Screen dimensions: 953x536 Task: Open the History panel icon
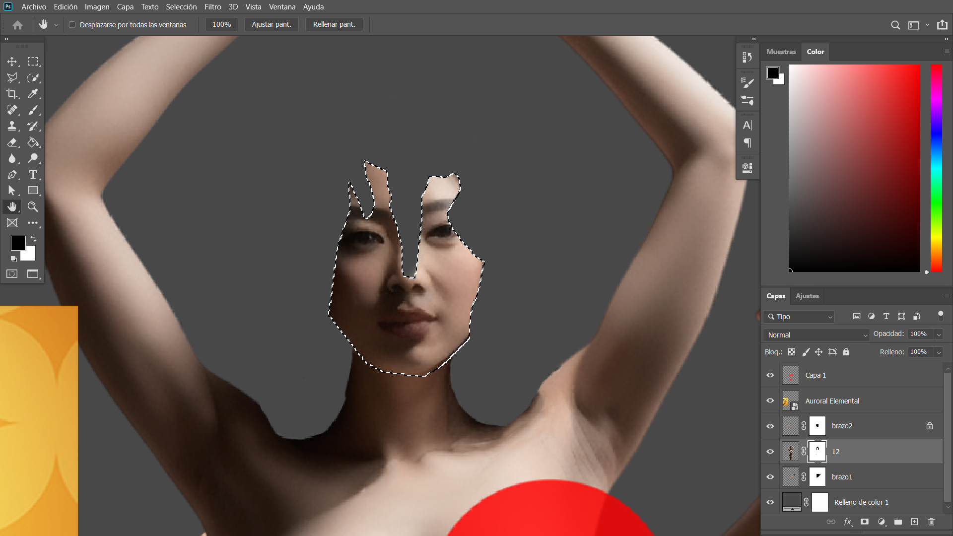pos(747,58)
